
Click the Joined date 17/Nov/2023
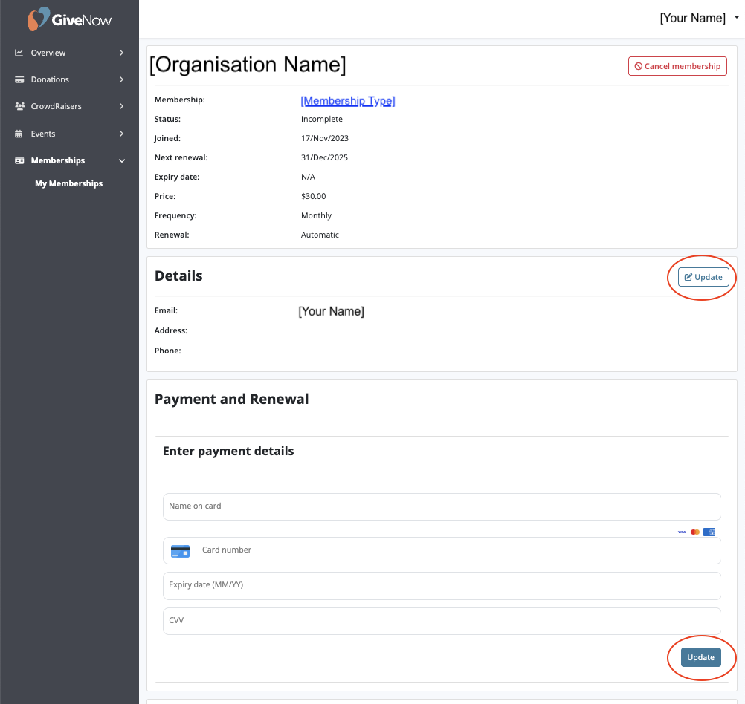tap(324, 138)
